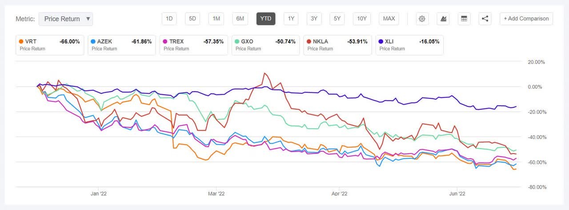Toggle the VRT price return series
The image size is (569, 210).
pos(49,45)
